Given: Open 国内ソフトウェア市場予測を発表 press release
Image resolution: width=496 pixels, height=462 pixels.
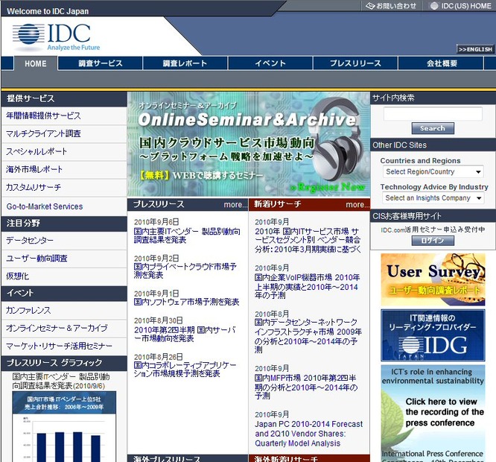Looking at the screenshot, I should click(x=186, y=302).
